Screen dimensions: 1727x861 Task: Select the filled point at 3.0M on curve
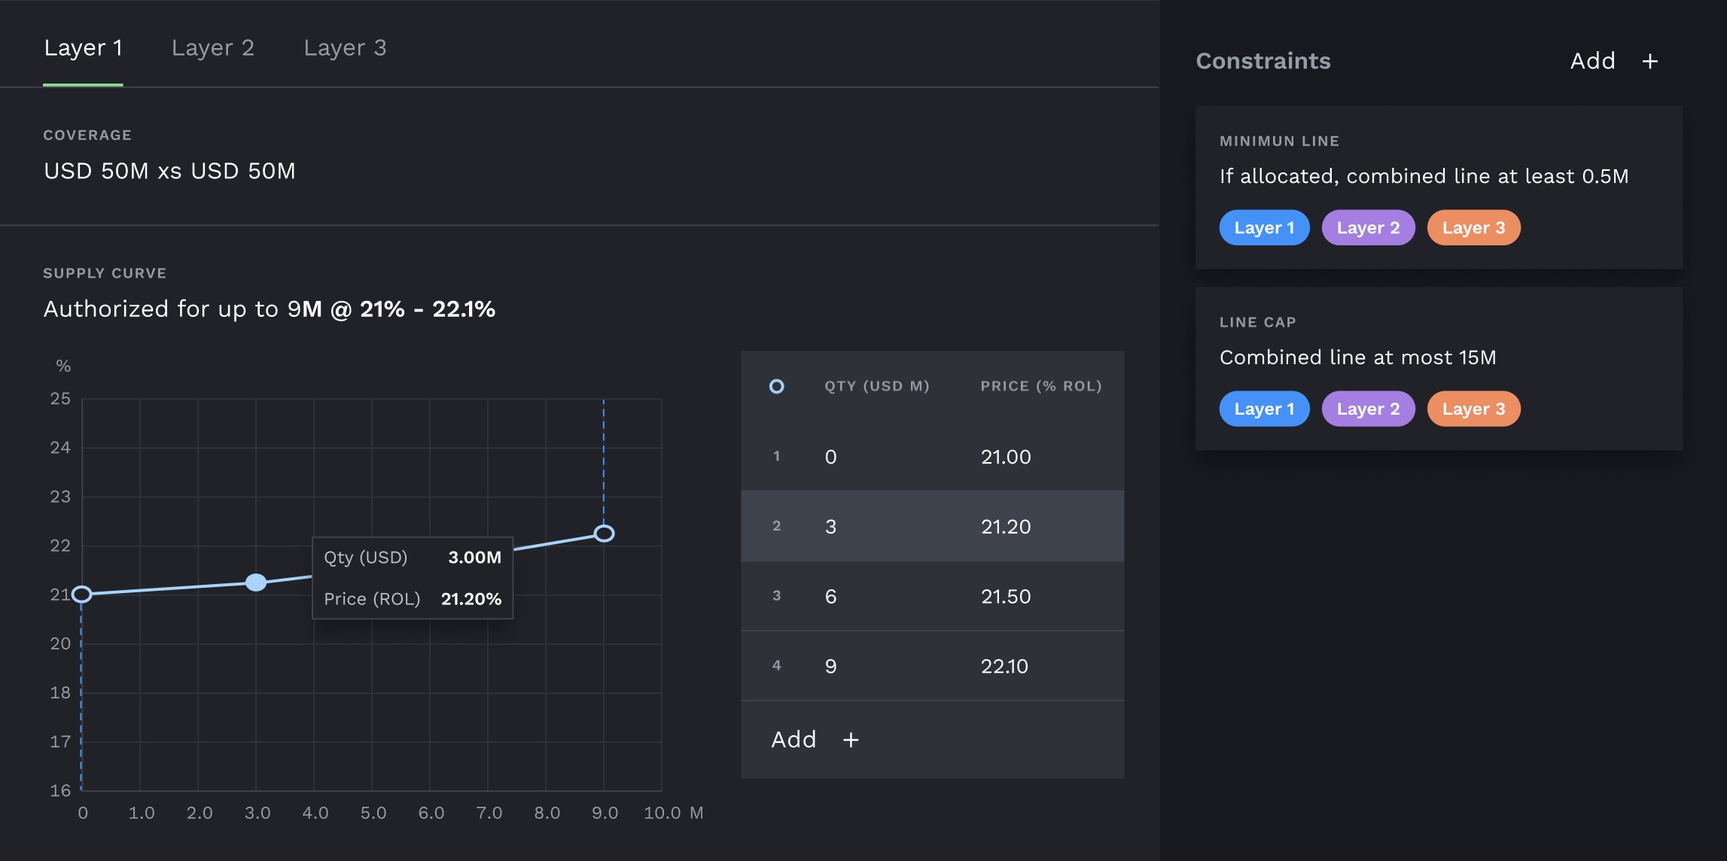coord(256,583)
